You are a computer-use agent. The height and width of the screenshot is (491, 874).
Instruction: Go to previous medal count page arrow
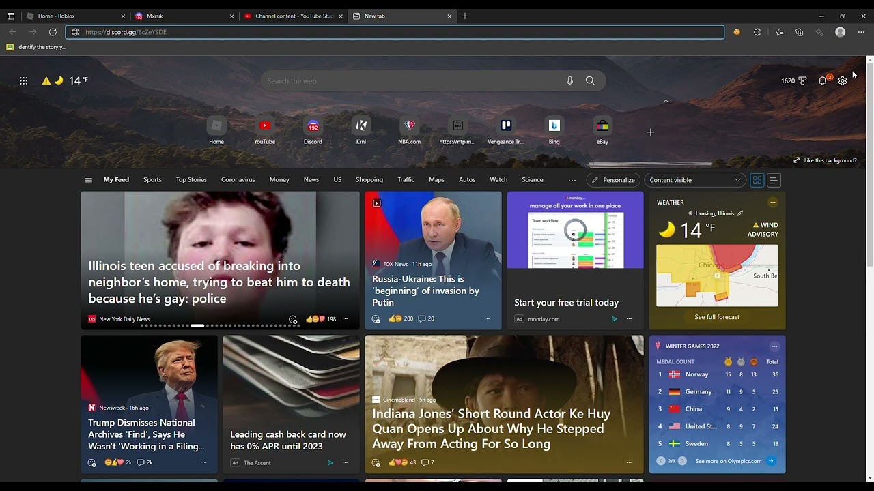click(661, 461)
